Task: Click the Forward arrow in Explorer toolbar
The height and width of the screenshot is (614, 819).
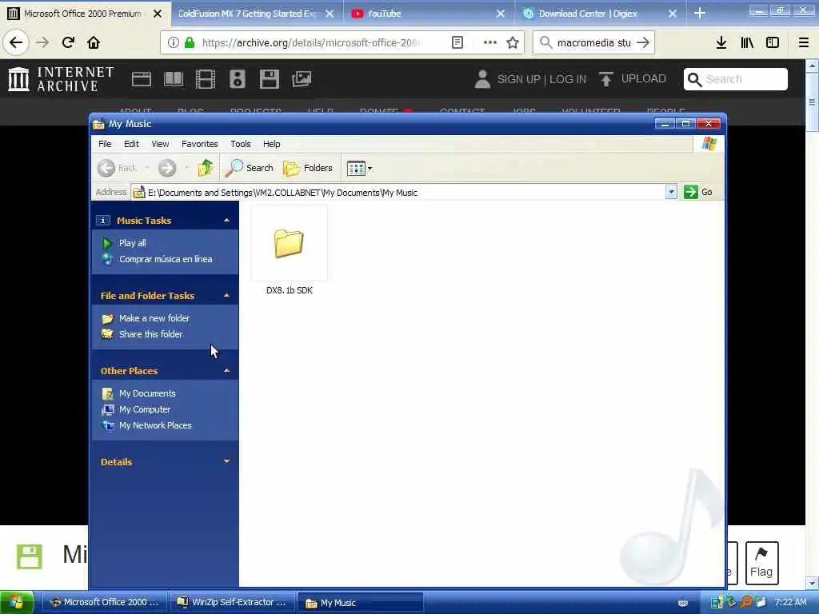Action: pyautogui.click(x=167, y=168)
